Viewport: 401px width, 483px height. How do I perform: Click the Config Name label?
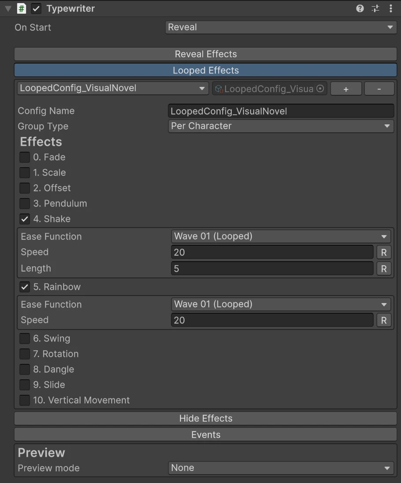pyautogui.click(x=46, y=111)
